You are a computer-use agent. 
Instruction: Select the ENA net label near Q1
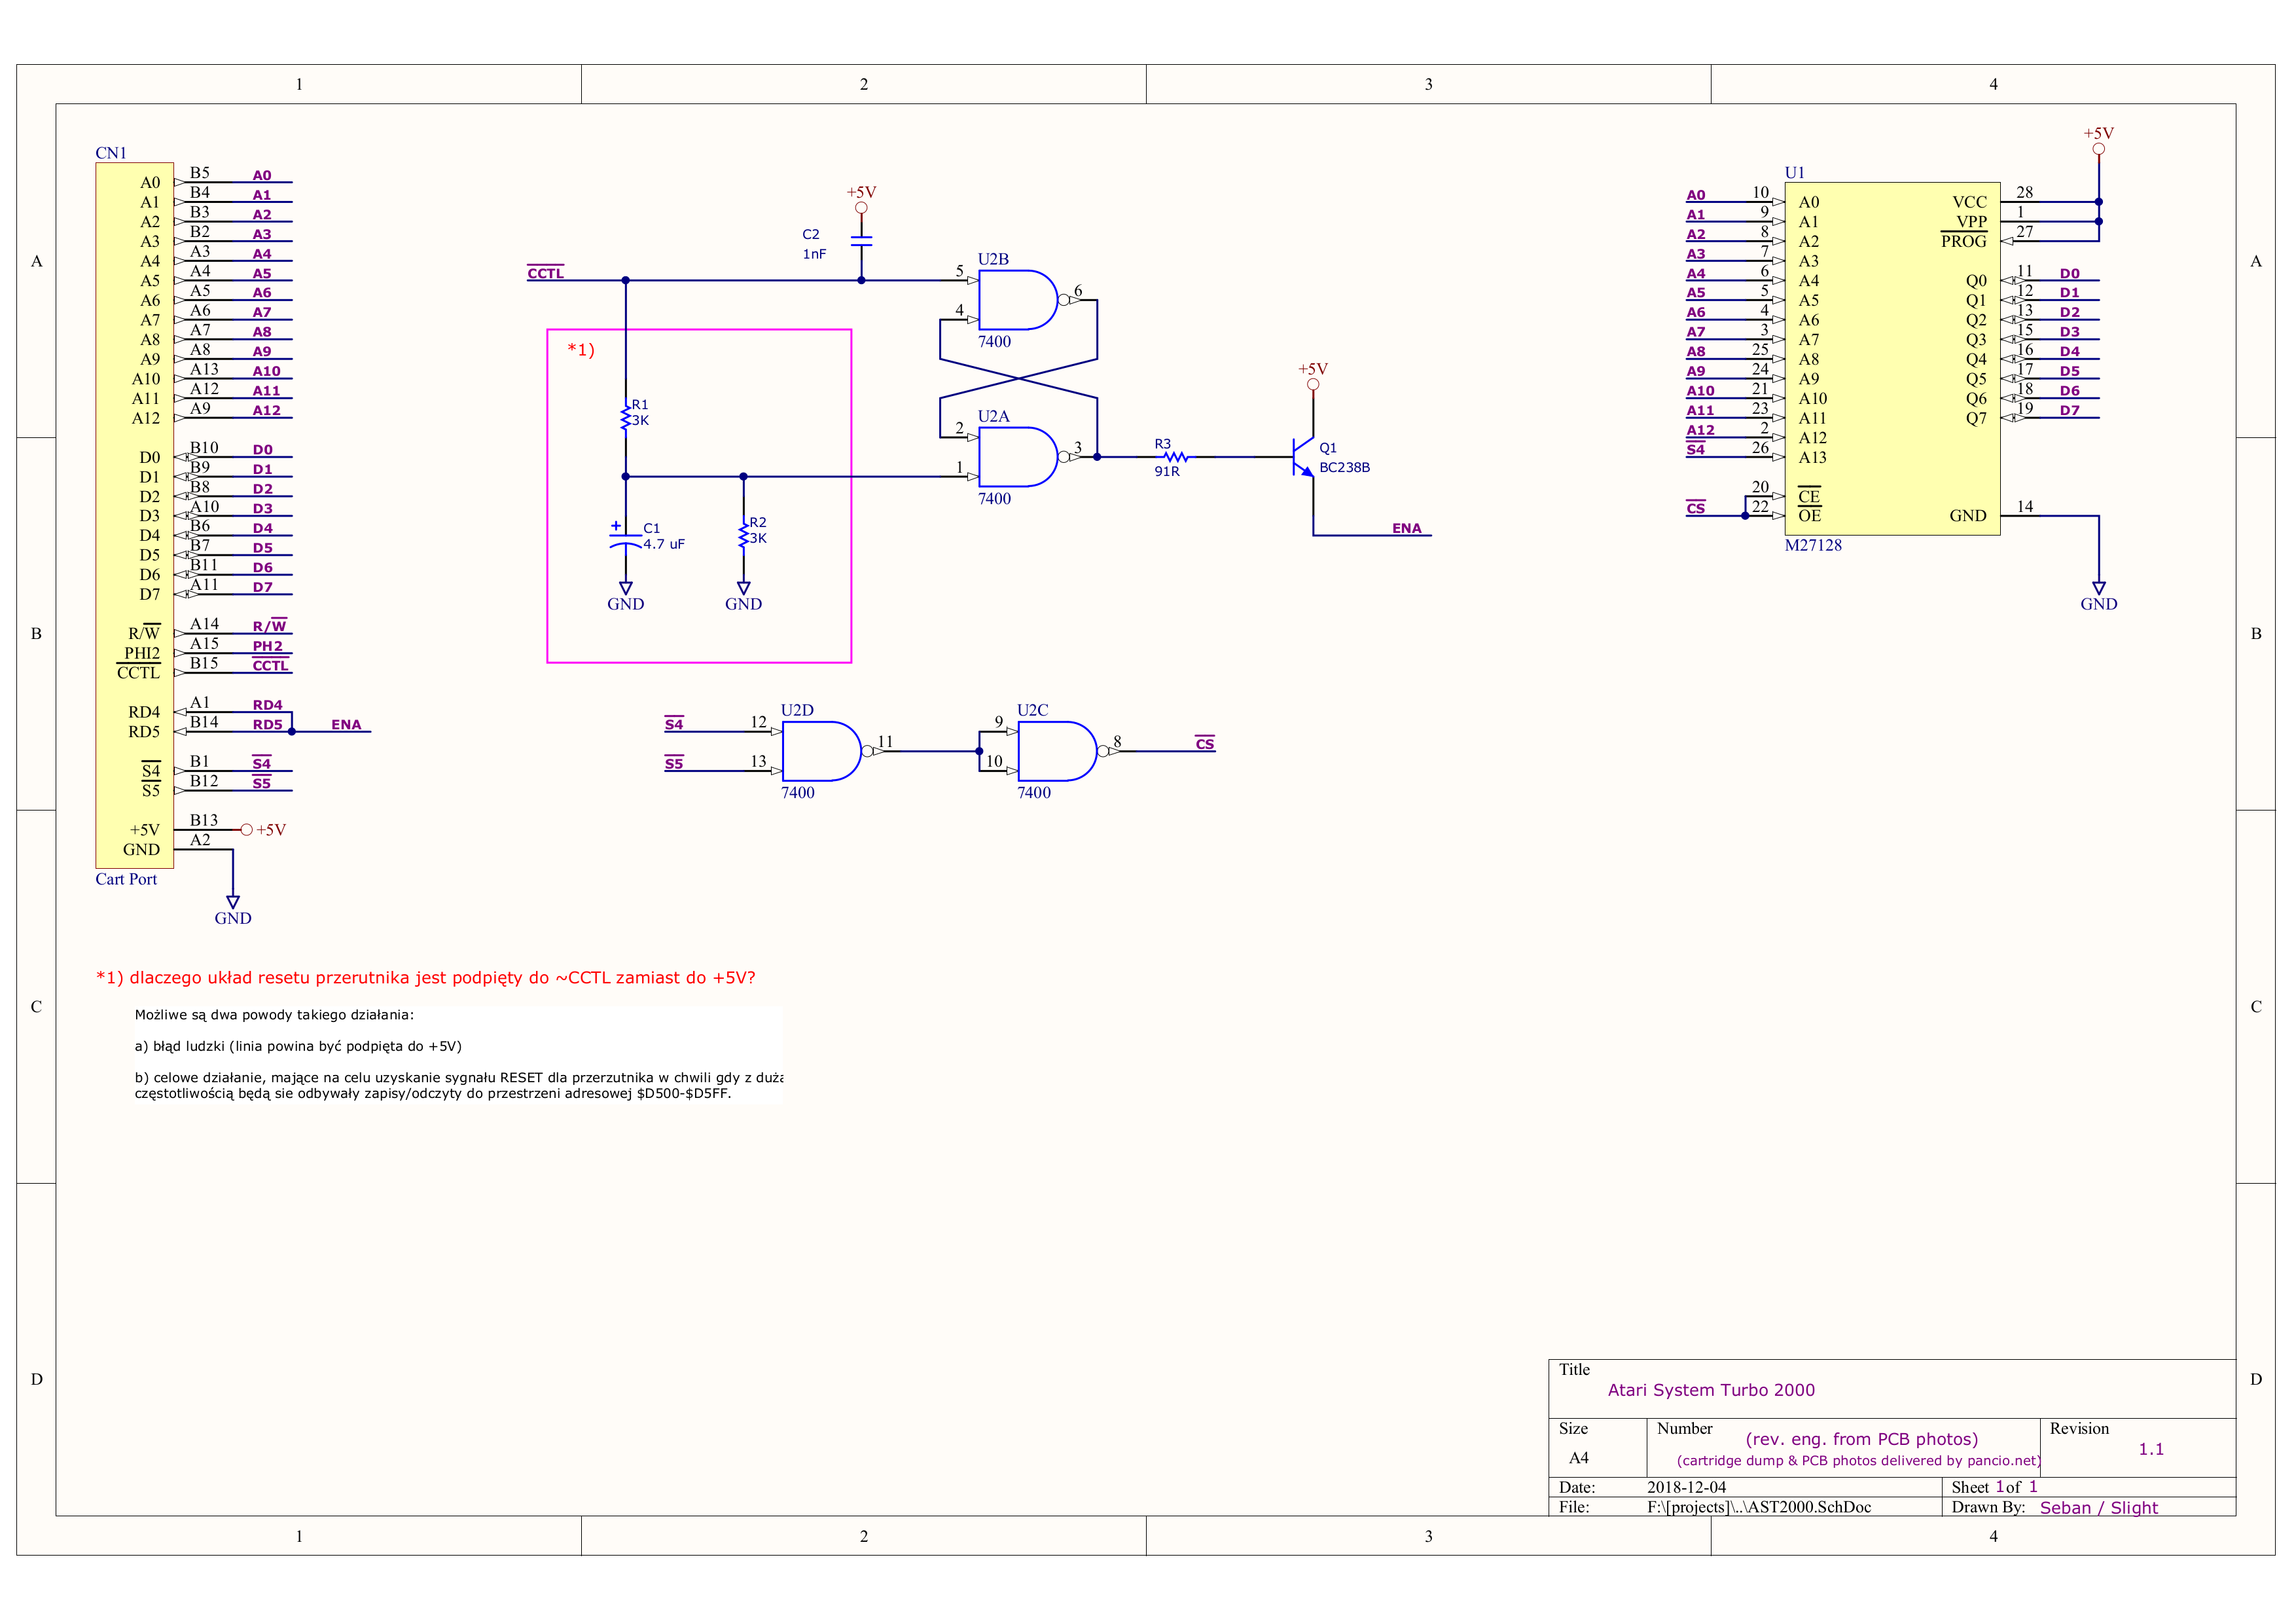[1406, 528]
